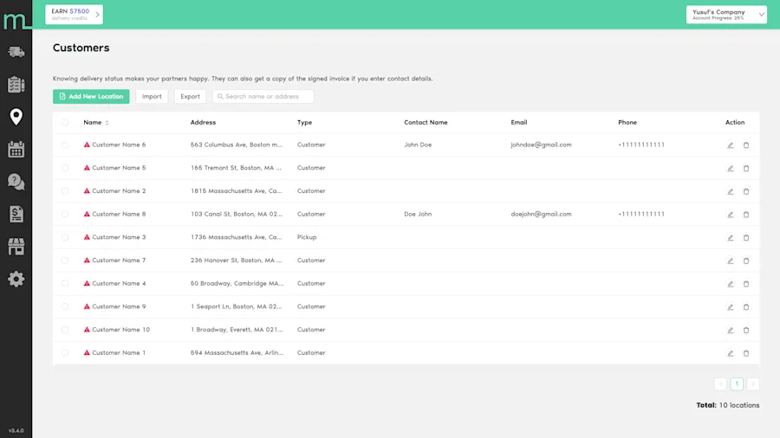The width and height of the screenshot is (780, 438).
Task: Delete Customer Name 9 row
Action: (746, 307)
